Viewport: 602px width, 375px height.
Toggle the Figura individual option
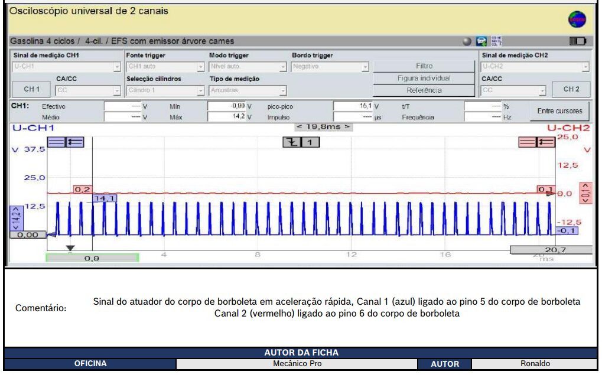coord(424,78)
